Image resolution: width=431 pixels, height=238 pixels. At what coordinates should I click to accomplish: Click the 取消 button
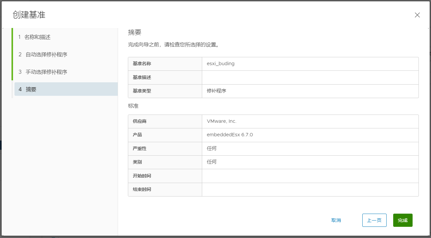(336, 220)
